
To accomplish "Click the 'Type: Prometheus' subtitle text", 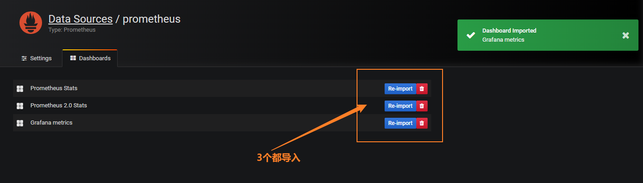I will click(x=72, y=30).
